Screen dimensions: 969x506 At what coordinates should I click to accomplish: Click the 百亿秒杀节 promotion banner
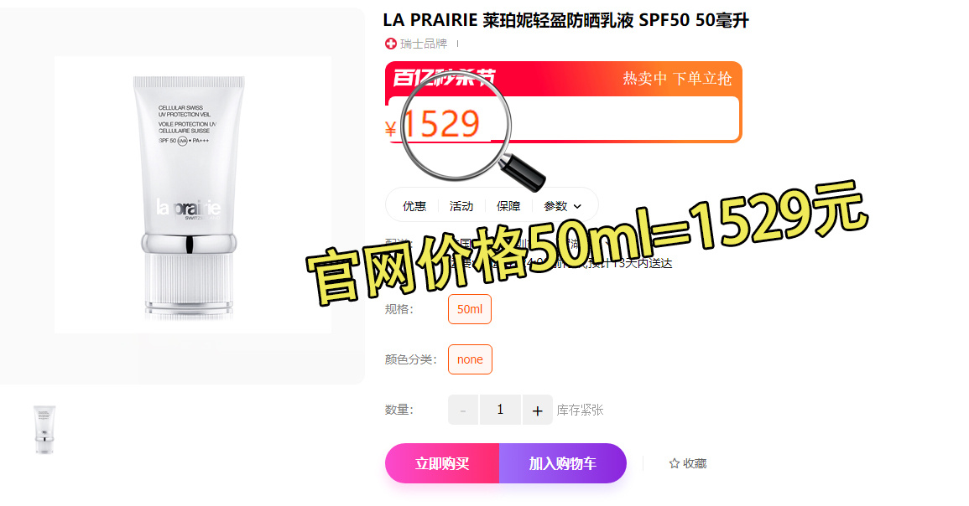point(564,79)
